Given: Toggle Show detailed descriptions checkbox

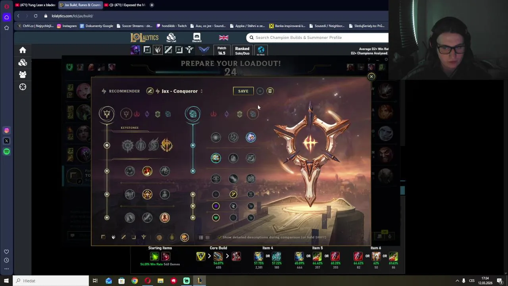Looking at the screenshot, I should [x=219, y=237].
